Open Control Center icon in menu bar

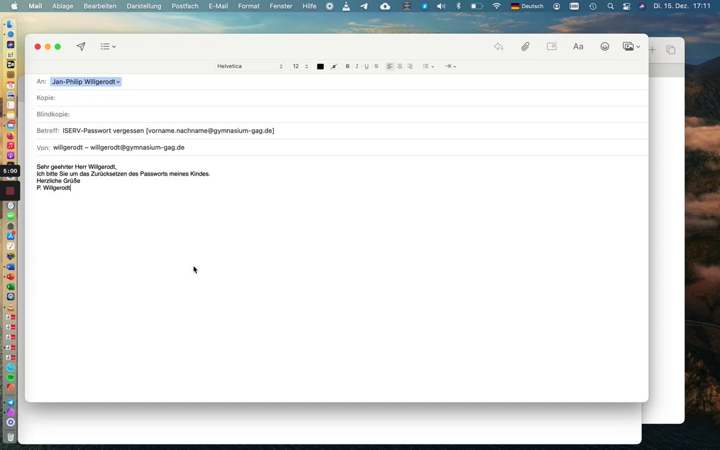click(x=626, y=6)
